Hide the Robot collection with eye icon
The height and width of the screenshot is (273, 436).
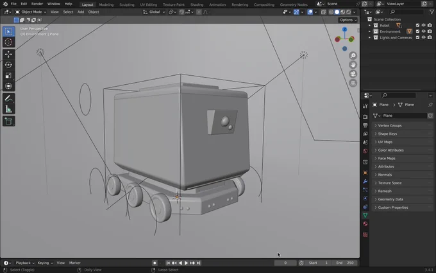point(423,25)
